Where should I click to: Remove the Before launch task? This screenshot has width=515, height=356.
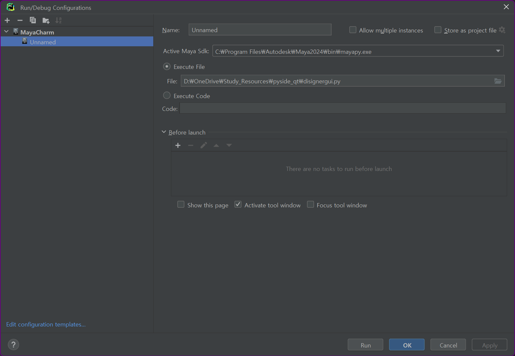tap(191, 145)
